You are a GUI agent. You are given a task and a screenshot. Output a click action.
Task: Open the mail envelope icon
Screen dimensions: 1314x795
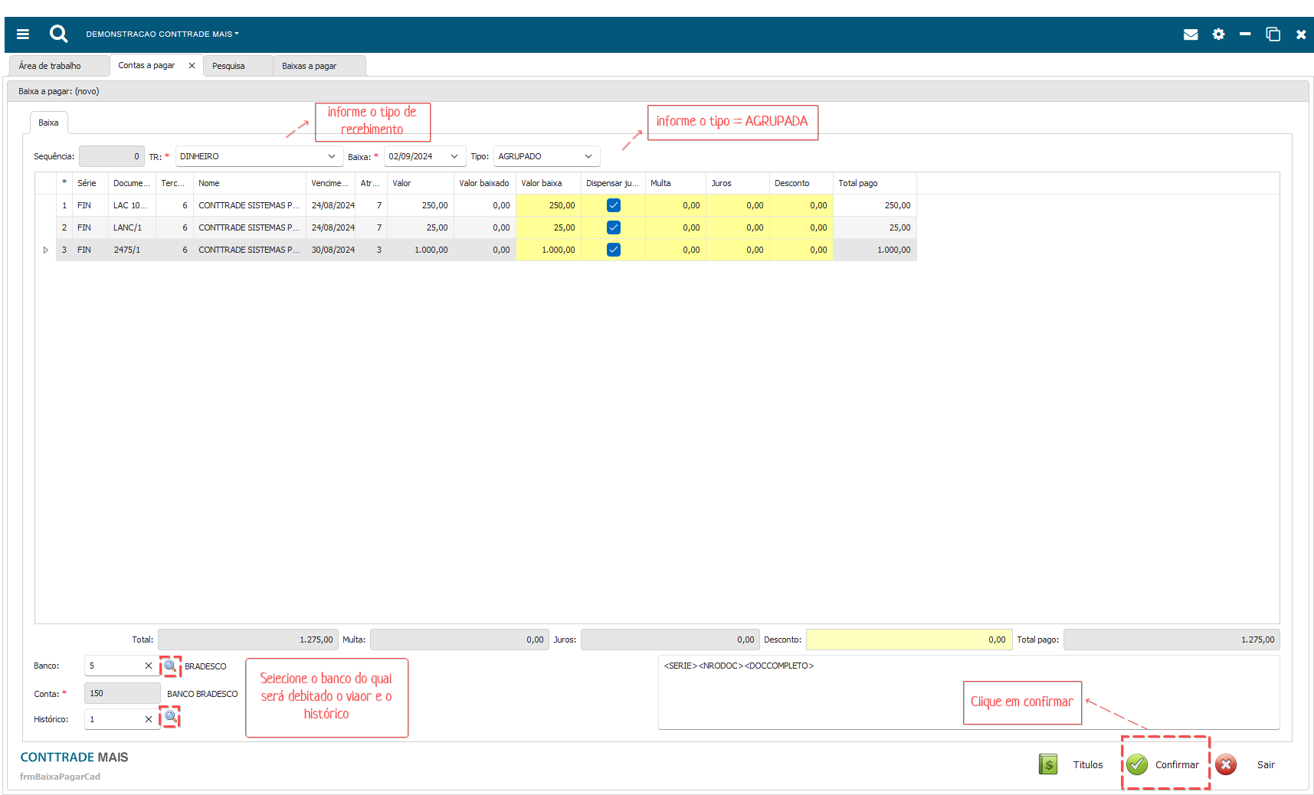coord(1190,34)
